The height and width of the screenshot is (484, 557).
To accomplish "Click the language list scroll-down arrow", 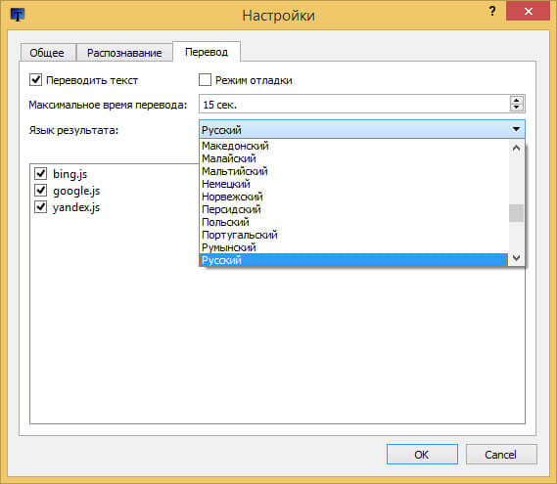I will [517, 257].
